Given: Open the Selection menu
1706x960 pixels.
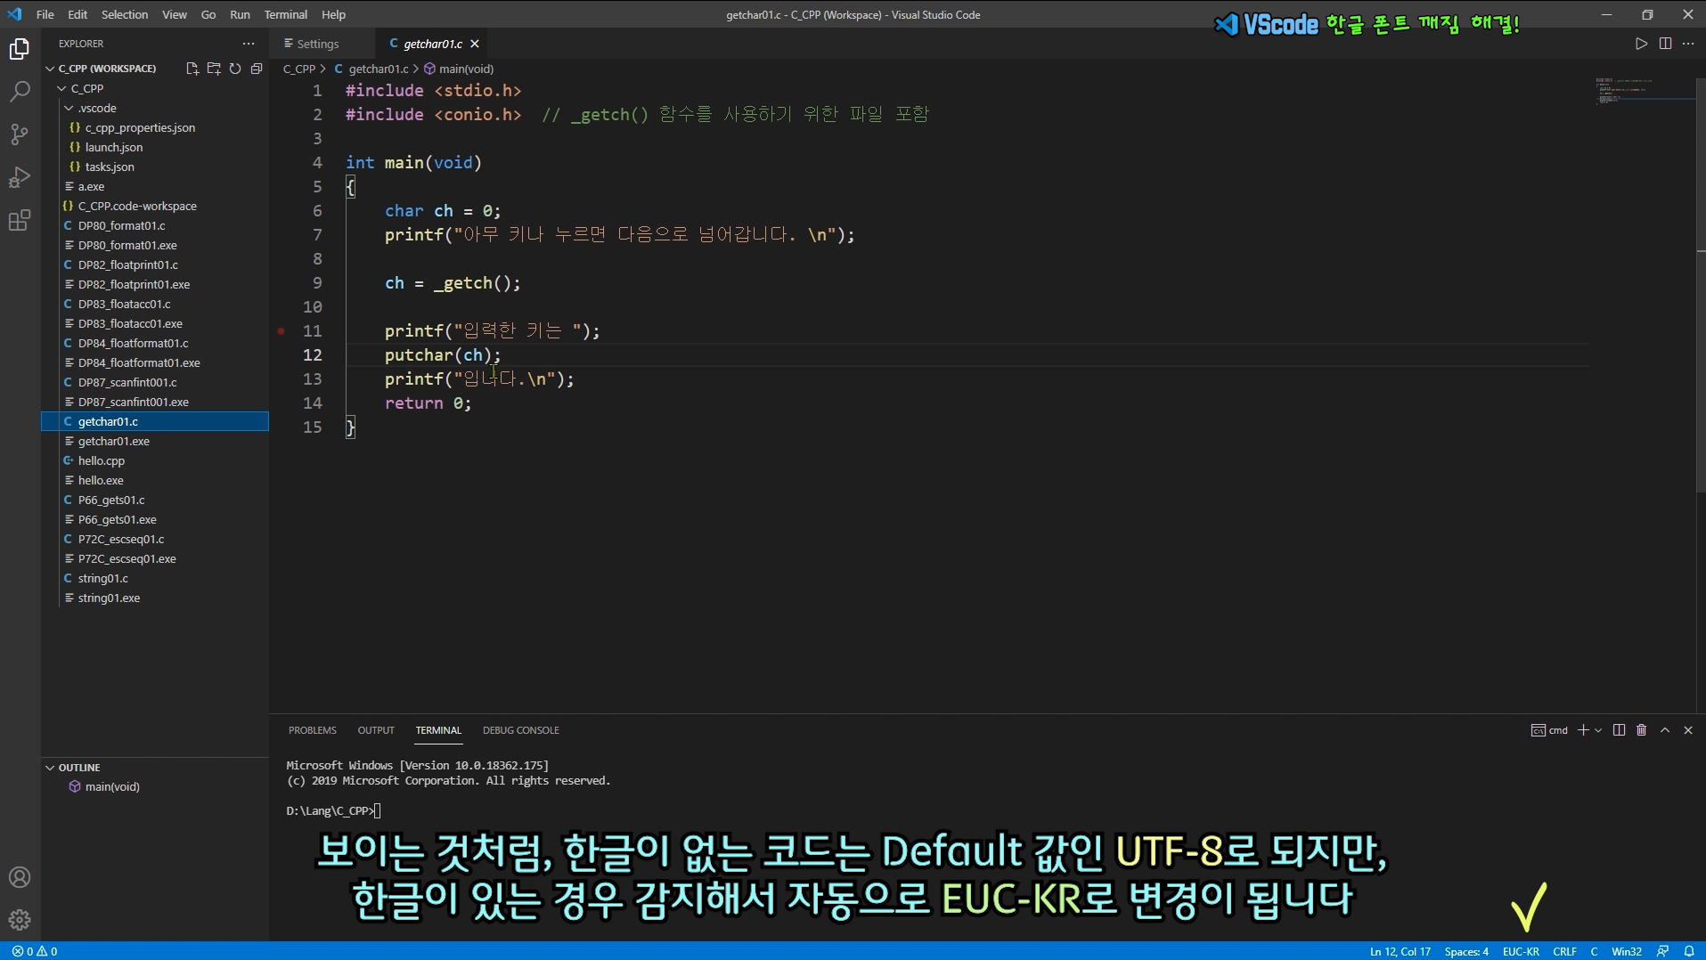Looking at the screenshot, I should click(125, 14).
